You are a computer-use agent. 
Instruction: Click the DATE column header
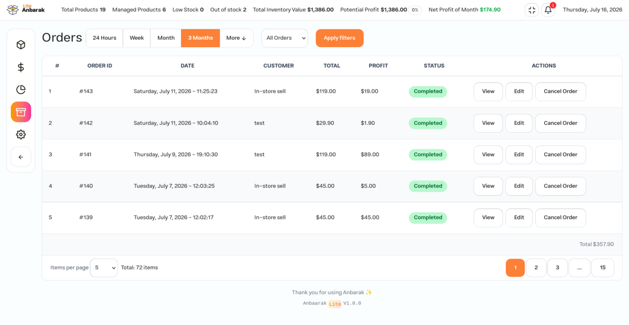[x=187, y=66]
